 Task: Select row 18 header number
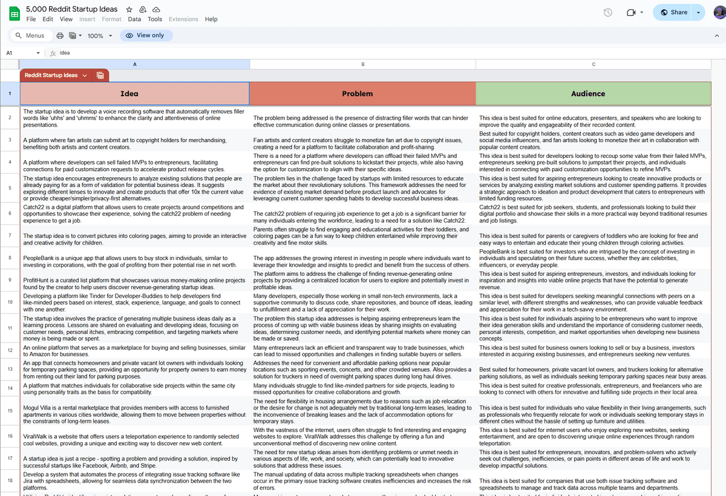pos(10,481)
